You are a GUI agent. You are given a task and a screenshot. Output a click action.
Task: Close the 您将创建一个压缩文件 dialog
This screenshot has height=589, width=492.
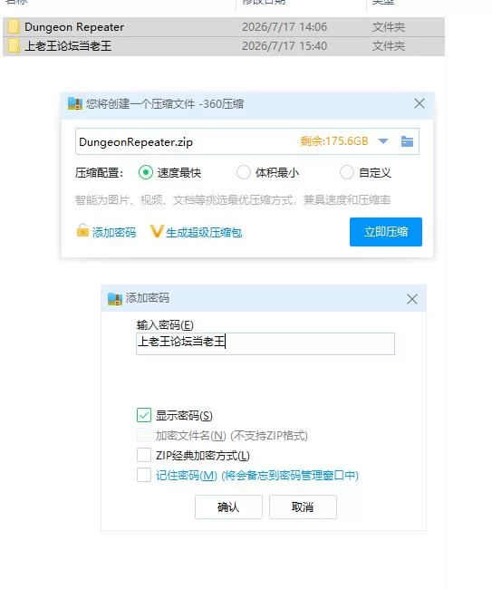(420, 103)
